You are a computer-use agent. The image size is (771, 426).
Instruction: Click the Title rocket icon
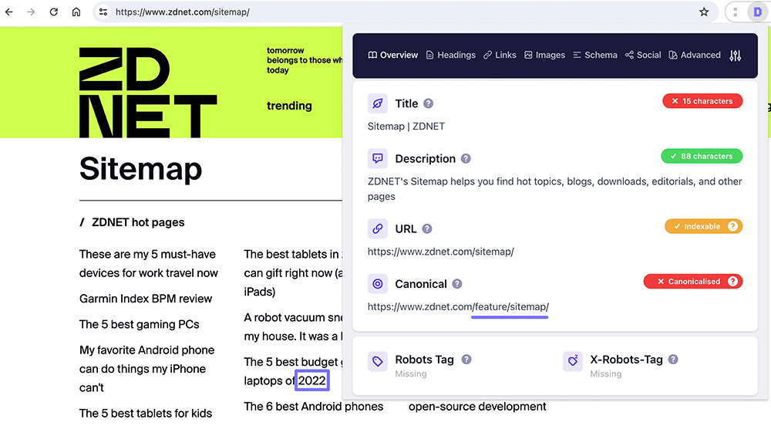tap(378, 103)
